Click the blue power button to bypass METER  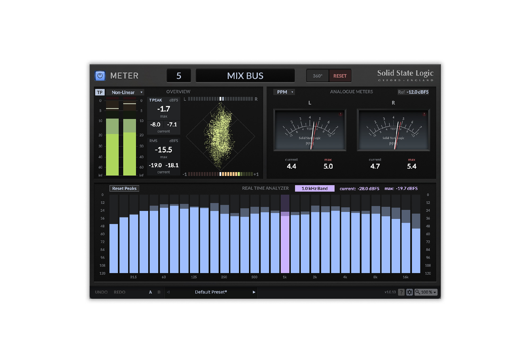[100, 76]
